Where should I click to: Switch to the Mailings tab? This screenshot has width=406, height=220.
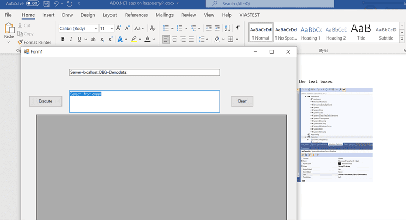[164, 15]
